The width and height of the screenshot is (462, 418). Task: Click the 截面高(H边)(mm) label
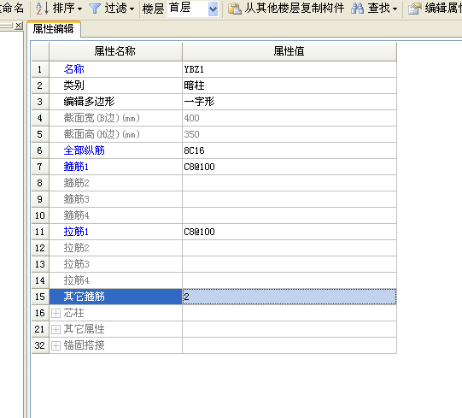pos(102,134)
